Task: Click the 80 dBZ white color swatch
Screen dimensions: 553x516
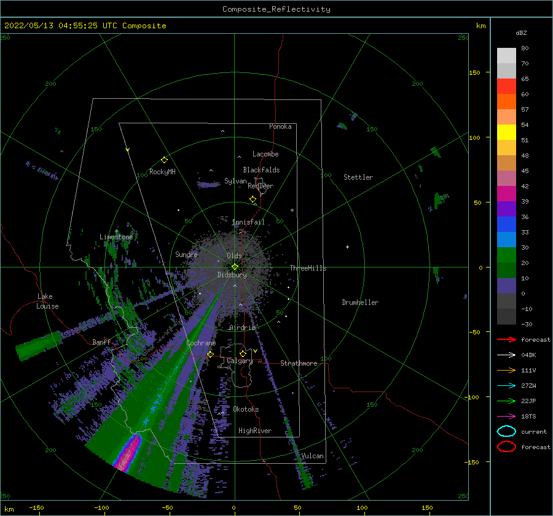Action: [x=506, y=56]
